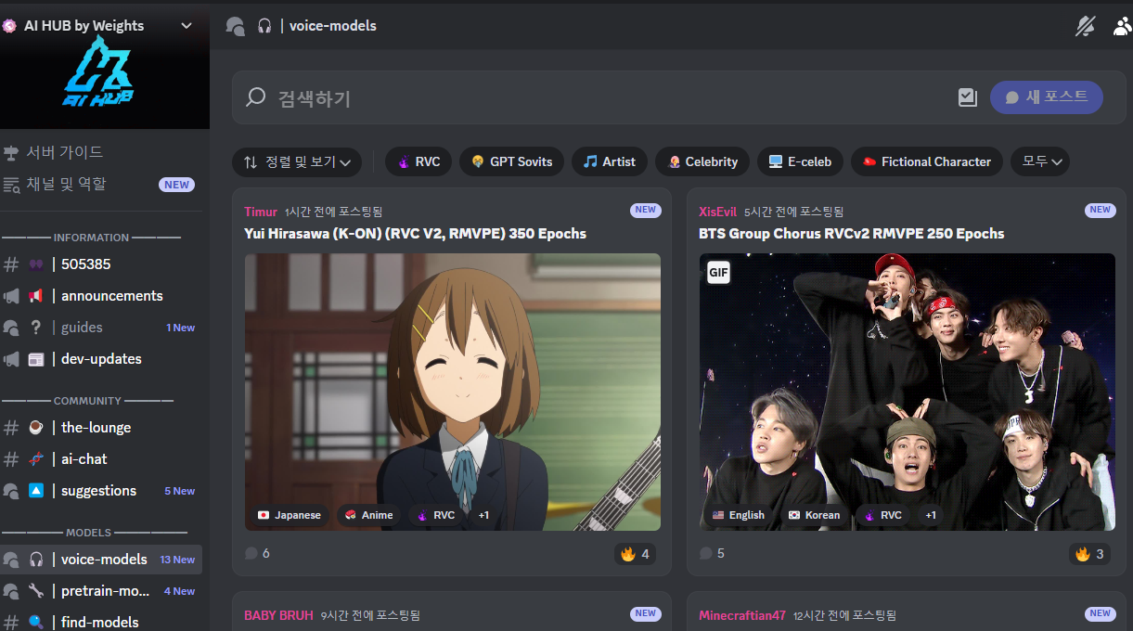Screen dimensions: 1133x631
Task: Collapse the COMMUNITY category
Action: [87, 401]
